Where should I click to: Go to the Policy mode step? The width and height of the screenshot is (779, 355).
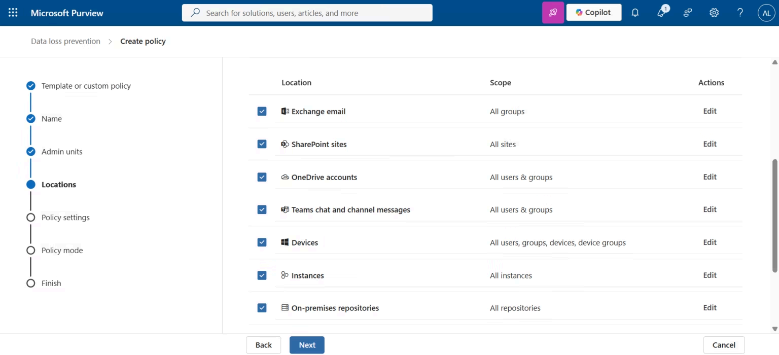pos(62,251)
